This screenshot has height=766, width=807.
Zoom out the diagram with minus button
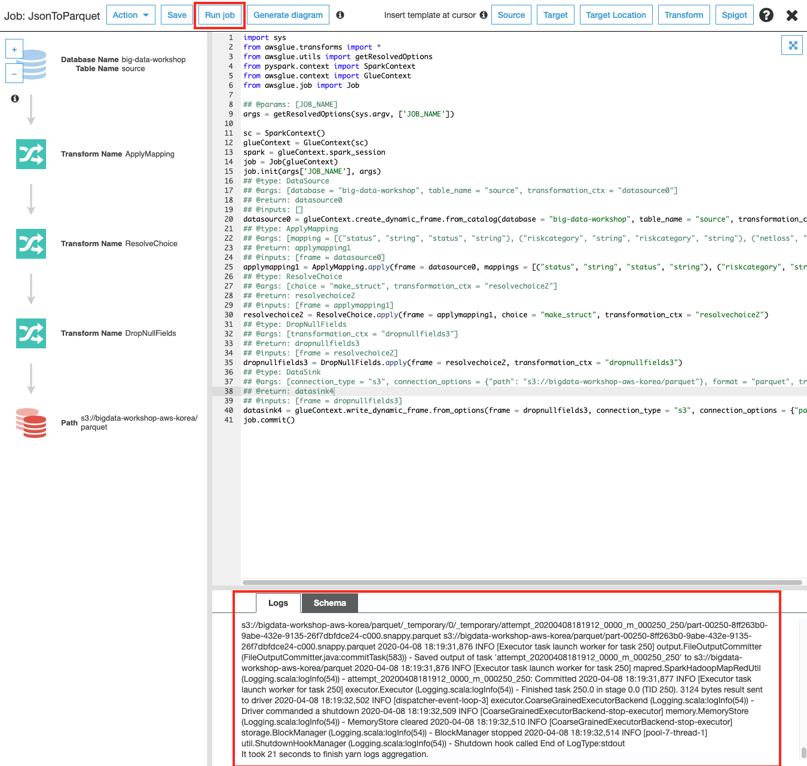14,73
